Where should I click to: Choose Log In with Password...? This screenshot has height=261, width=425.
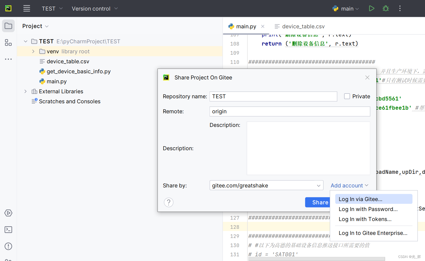374,209
